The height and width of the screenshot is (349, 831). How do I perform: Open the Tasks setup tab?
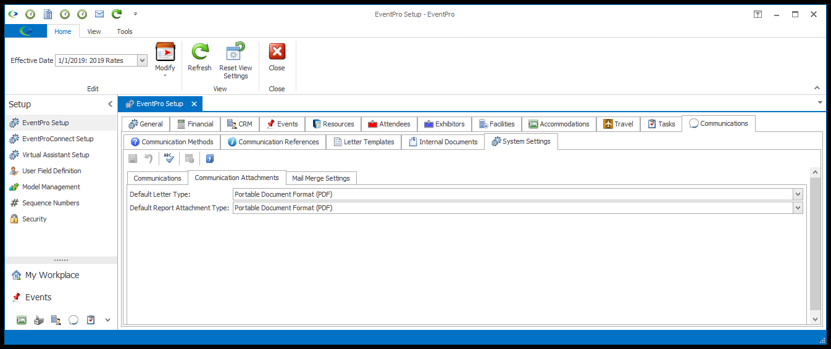pyautogui.click(x=661, y=124)
